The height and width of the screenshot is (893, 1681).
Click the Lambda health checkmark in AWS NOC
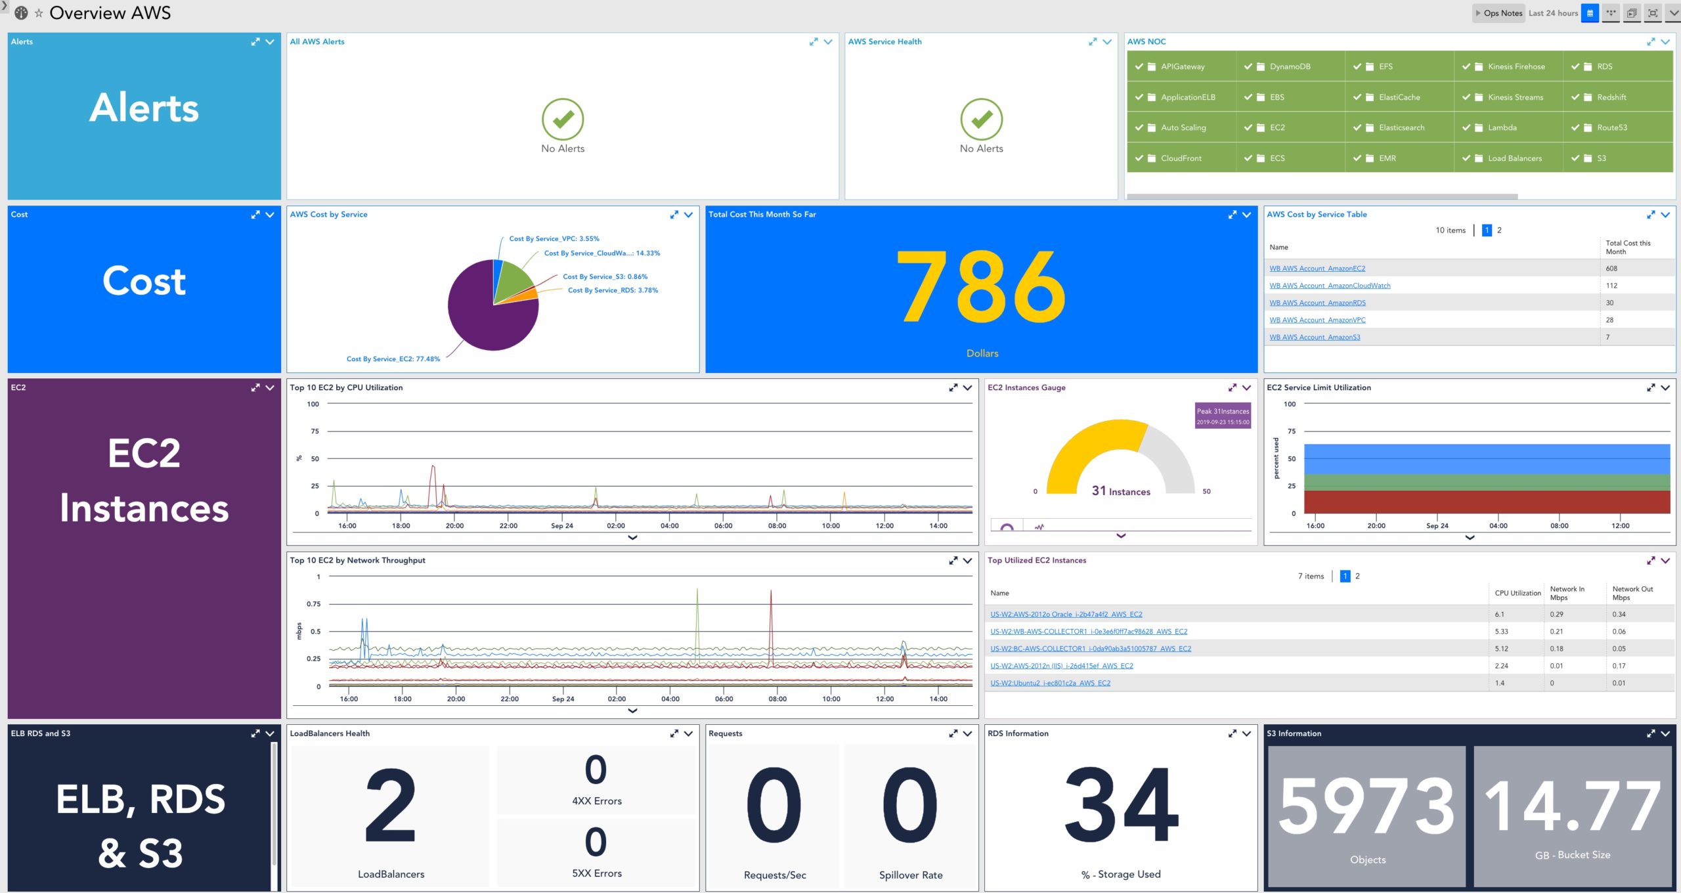[x=1465, y=127]
